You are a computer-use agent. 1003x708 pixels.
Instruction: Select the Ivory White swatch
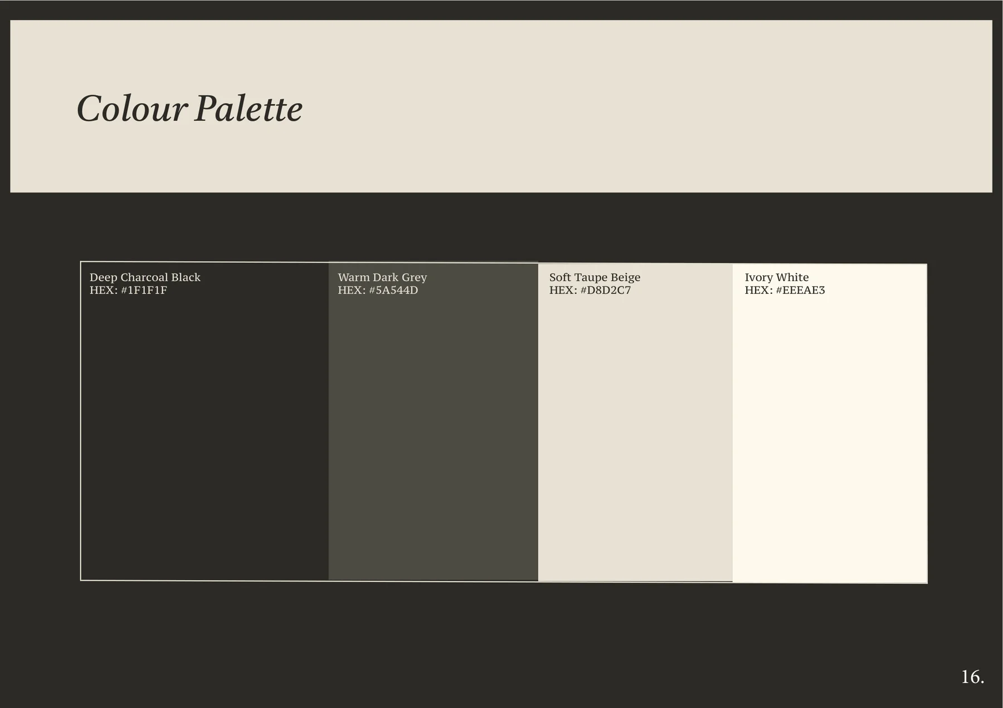(830, 424)
